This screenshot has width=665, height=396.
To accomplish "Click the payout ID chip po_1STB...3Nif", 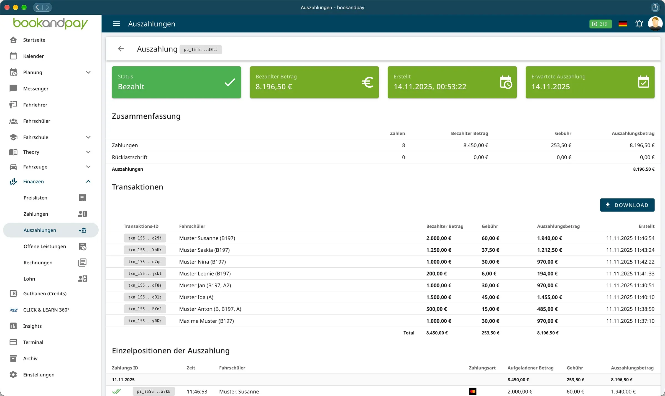I will tap(201, 49).
